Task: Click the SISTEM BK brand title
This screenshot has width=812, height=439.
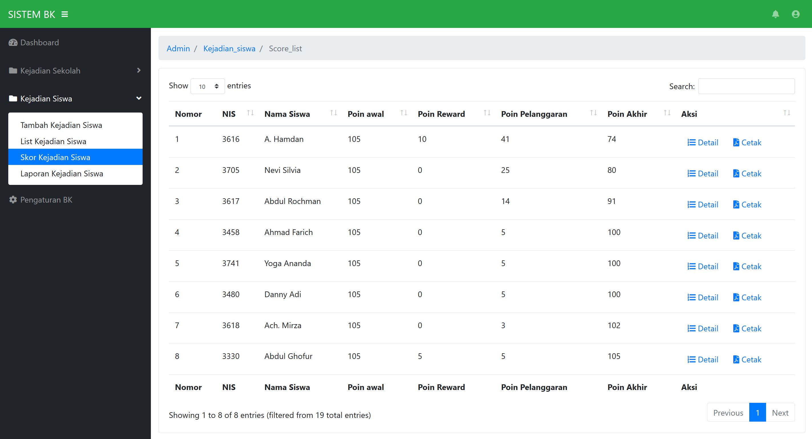Action: 32,14
